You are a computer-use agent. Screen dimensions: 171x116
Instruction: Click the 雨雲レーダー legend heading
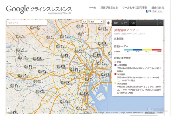pos(121,46)
